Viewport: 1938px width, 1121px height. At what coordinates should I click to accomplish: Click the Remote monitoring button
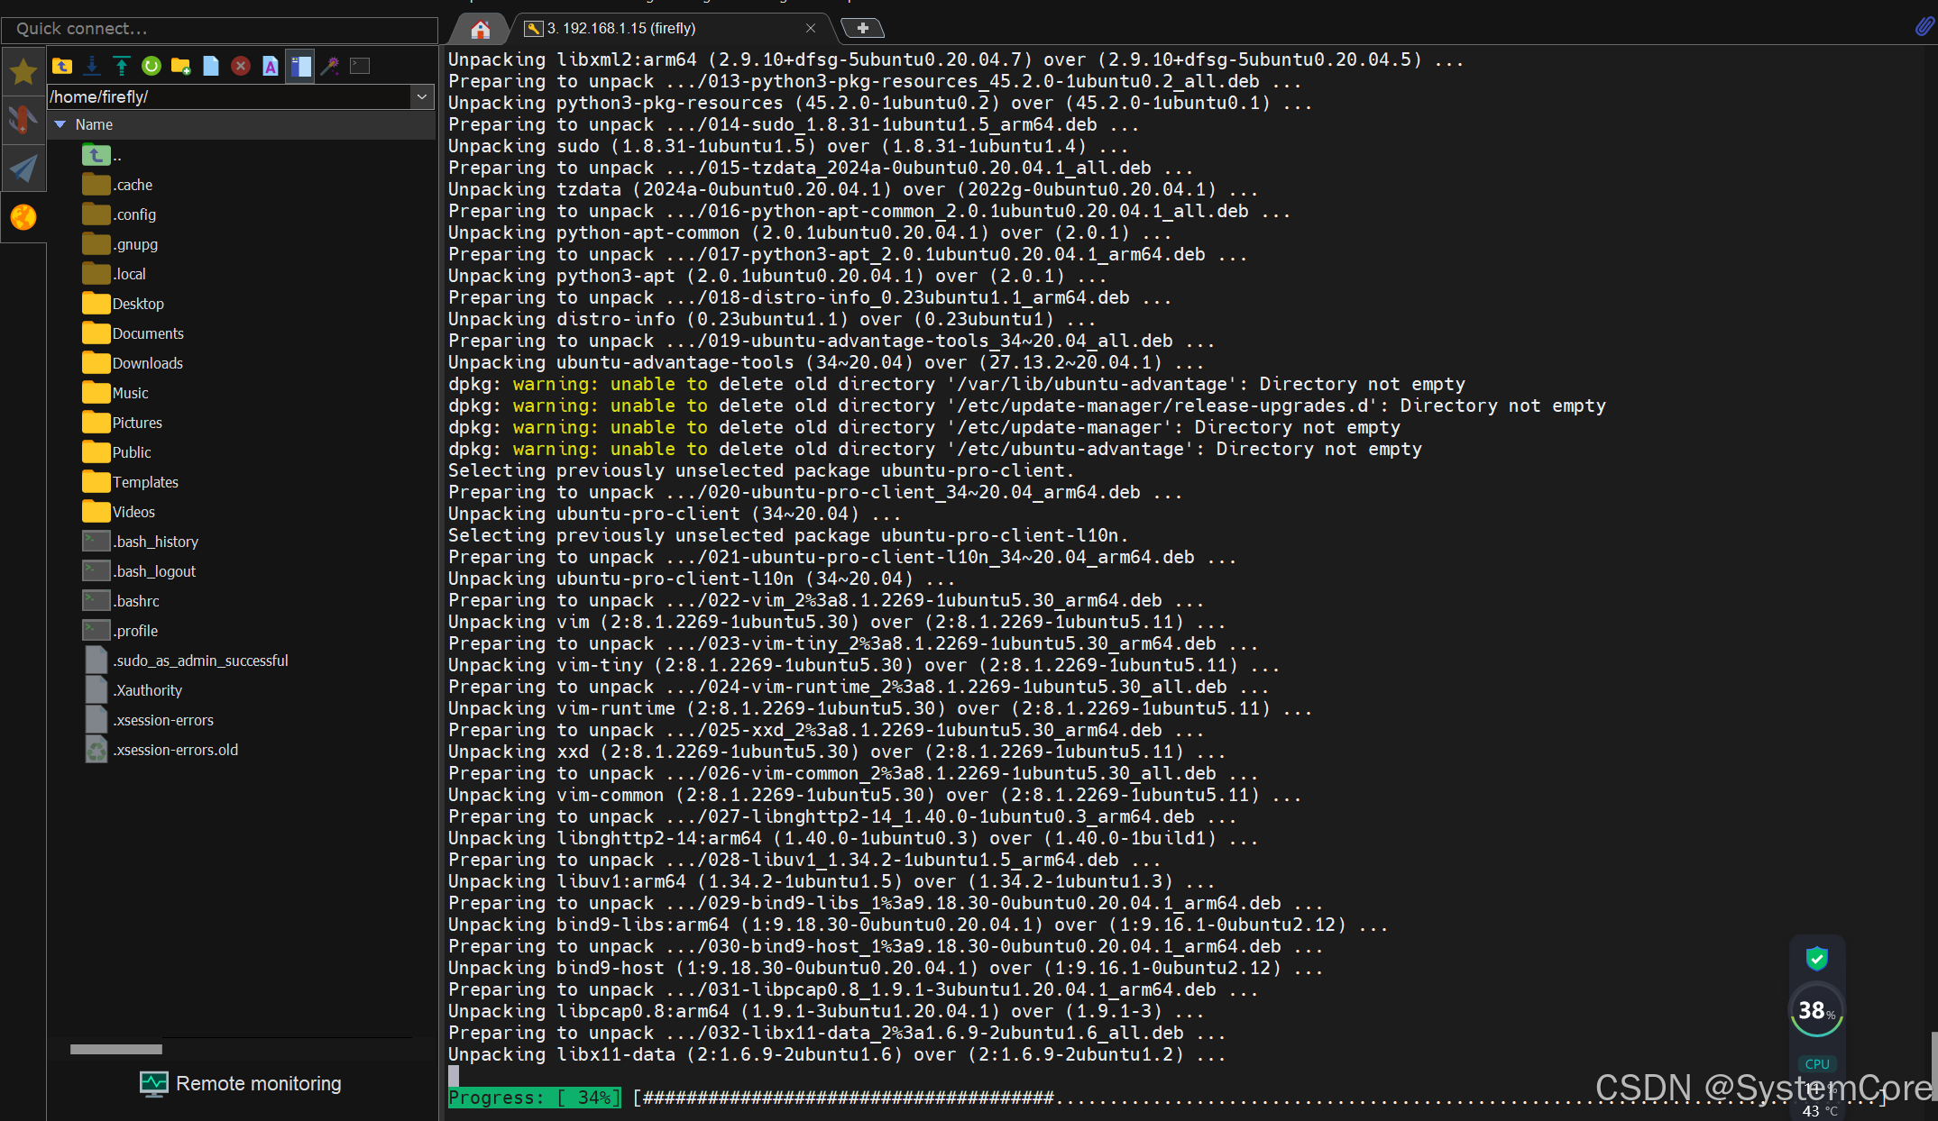pos(241,1083)
